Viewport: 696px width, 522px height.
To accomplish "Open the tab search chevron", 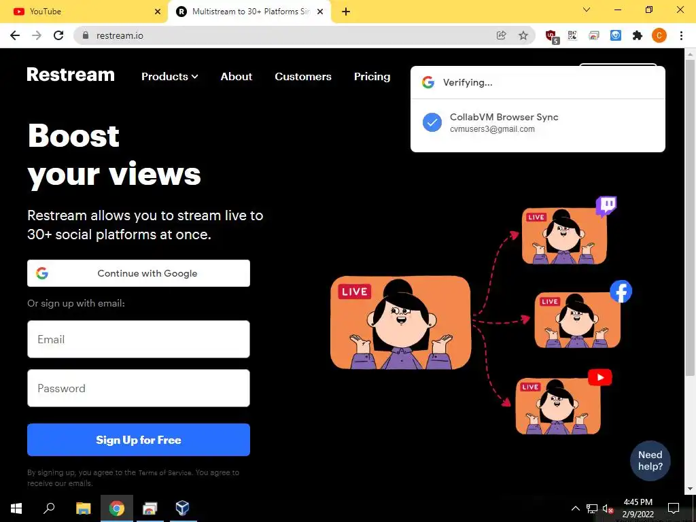I will point(587,10).
